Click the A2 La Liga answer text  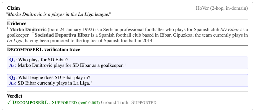[54, 83]
